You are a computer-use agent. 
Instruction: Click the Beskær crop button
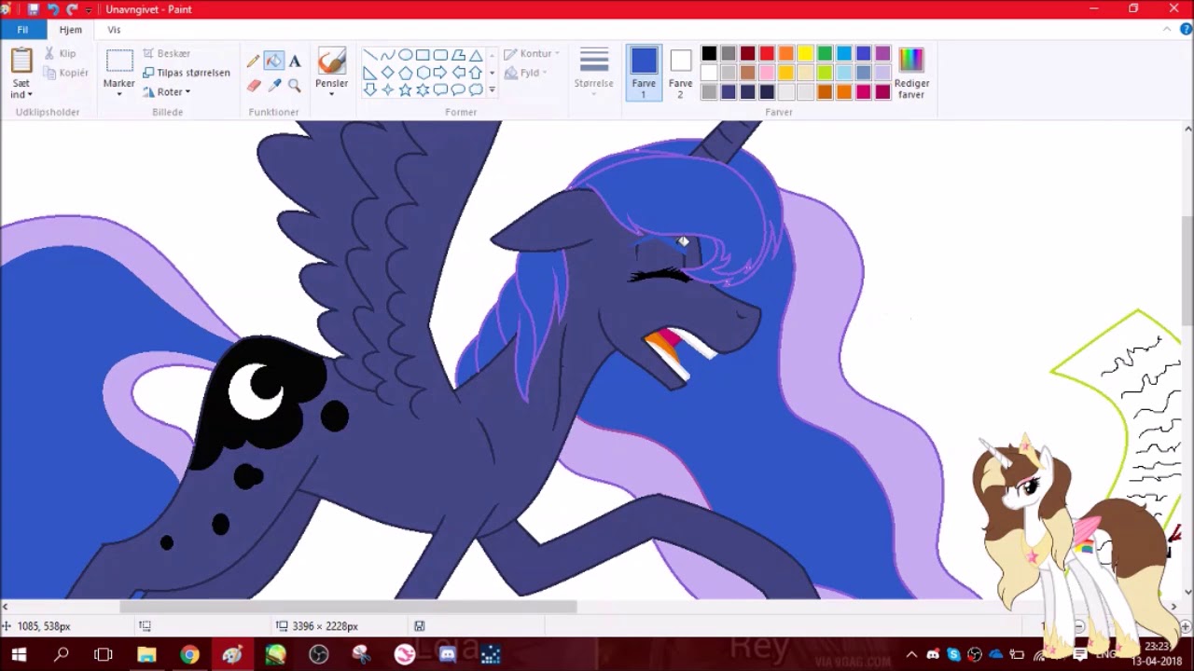(167, 54)
